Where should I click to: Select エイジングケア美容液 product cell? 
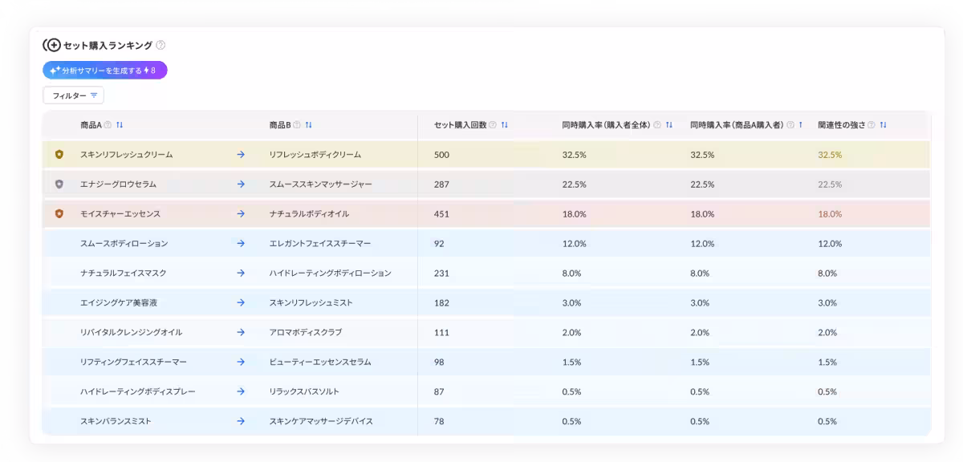[120, 302]
